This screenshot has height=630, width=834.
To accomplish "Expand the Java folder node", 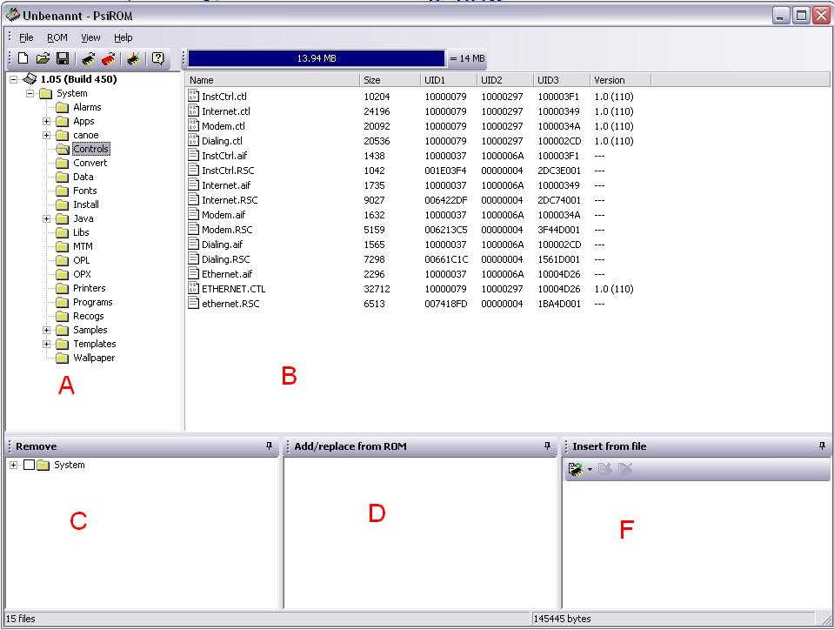I will point(47,218).
